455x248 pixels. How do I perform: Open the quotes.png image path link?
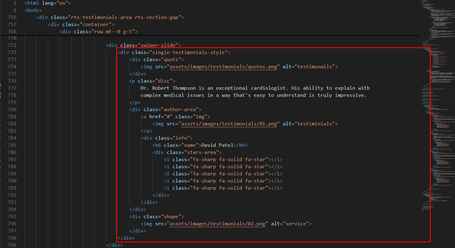coord(223,67)
